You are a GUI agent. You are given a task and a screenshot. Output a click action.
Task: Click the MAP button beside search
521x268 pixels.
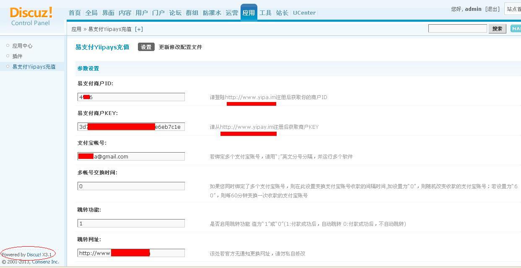(x=516, y=28)
